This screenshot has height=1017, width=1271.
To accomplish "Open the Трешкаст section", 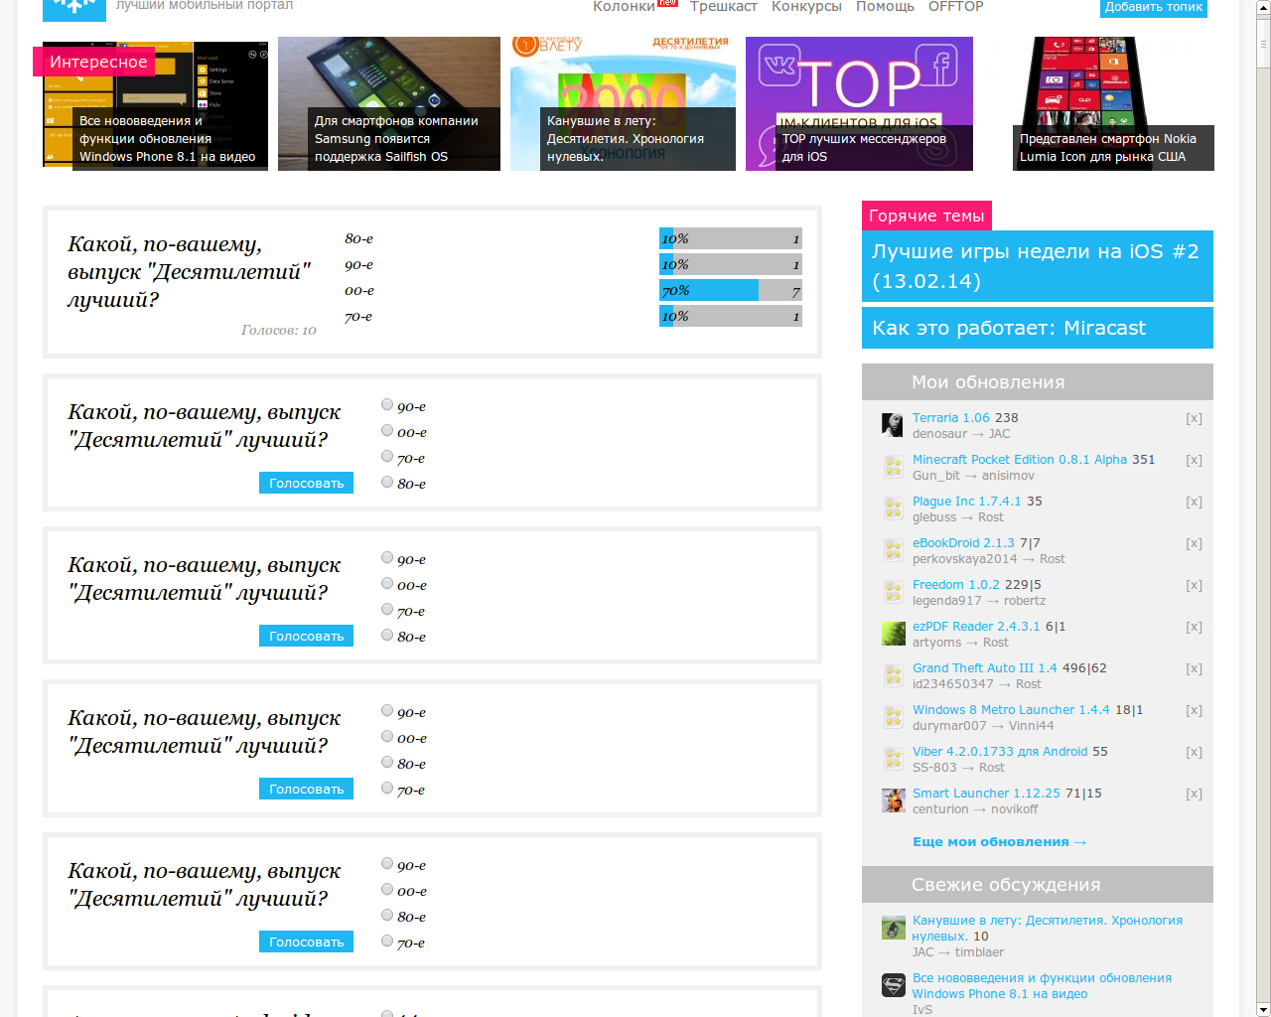I will (724, 7).
